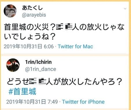Open the @1rin_dance handle
Screen dimensions: 131x110
pyautogui.click(x=40, y=69)
